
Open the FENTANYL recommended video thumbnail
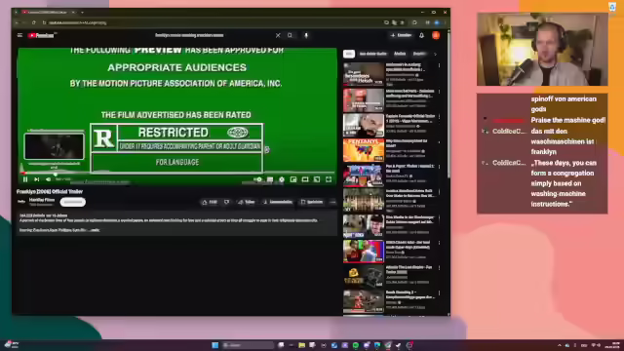tap(364, 150)
